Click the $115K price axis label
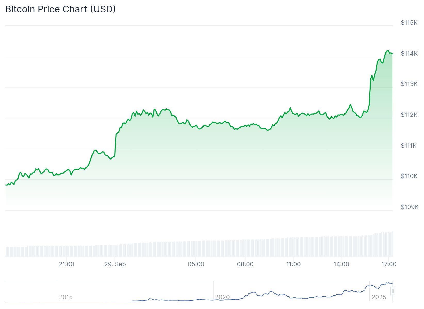The height and width of the screenshot is (309, 424). point(409,23)
